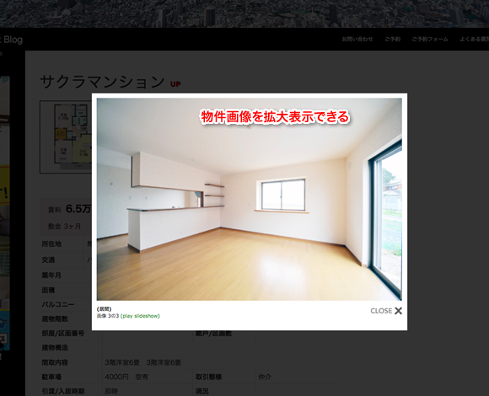Click the red UP badge
489x396 pixels.
tap(175, 84)
